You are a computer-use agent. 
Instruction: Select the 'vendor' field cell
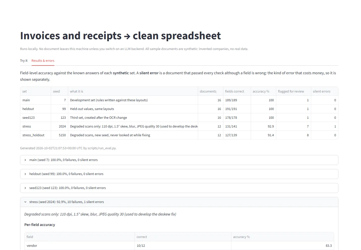[79, 245]
